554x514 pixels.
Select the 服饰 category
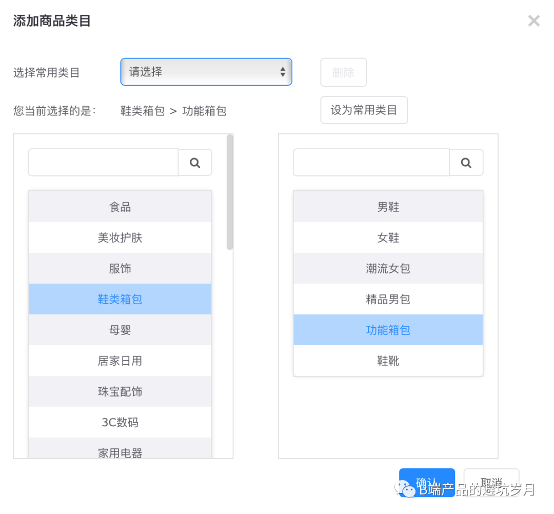coord(120,268)
